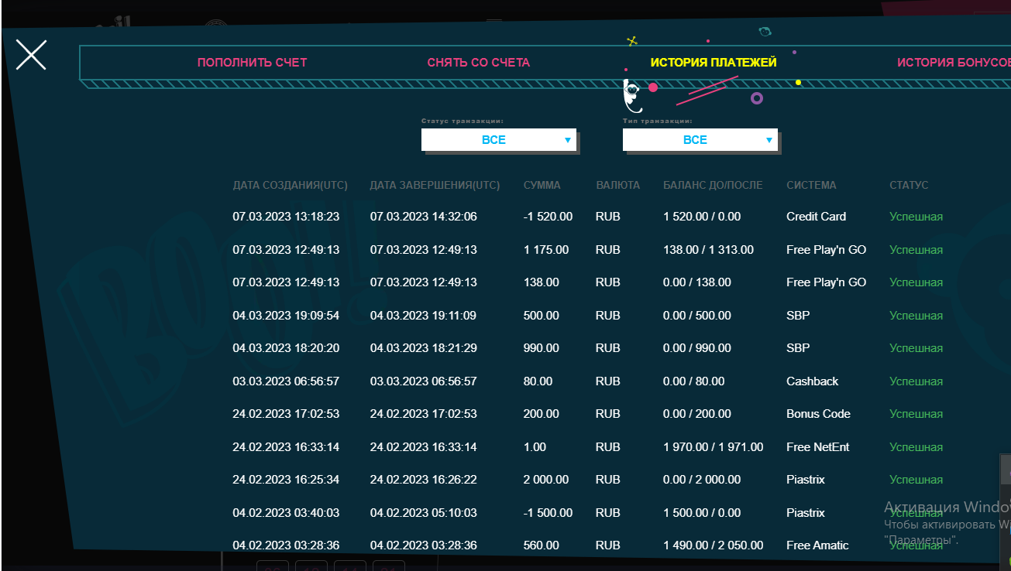This screenshot has height=571, width=1011.
Task: Switch to the "Снять со счета" tab
Action: [478, 63]
